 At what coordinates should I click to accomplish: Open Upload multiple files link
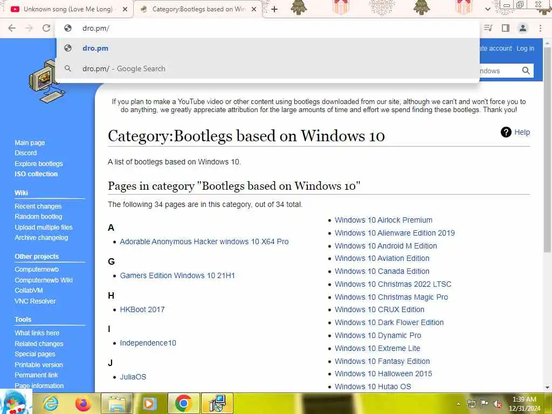point(44,227)
